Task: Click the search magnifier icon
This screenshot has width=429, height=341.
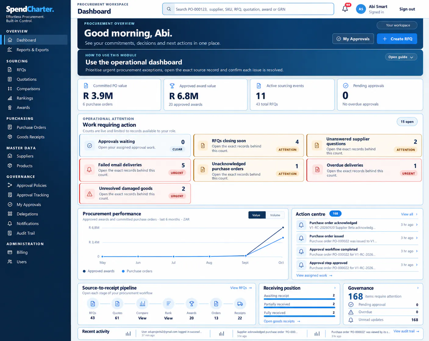Action: coord(169,9)
